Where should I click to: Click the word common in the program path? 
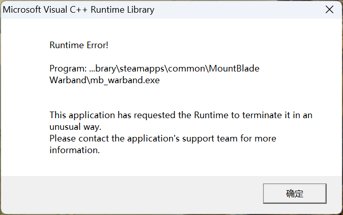187,68
